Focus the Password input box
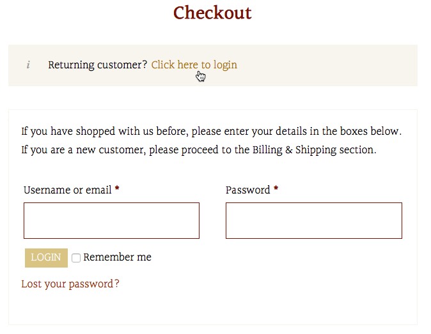Screen dimensions: 431x334 click(314, 221)
